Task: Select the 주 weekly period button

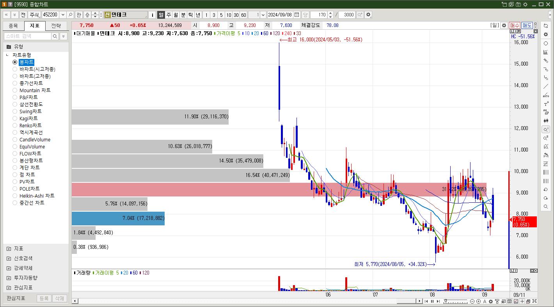Action: click(x=169, y=15)
